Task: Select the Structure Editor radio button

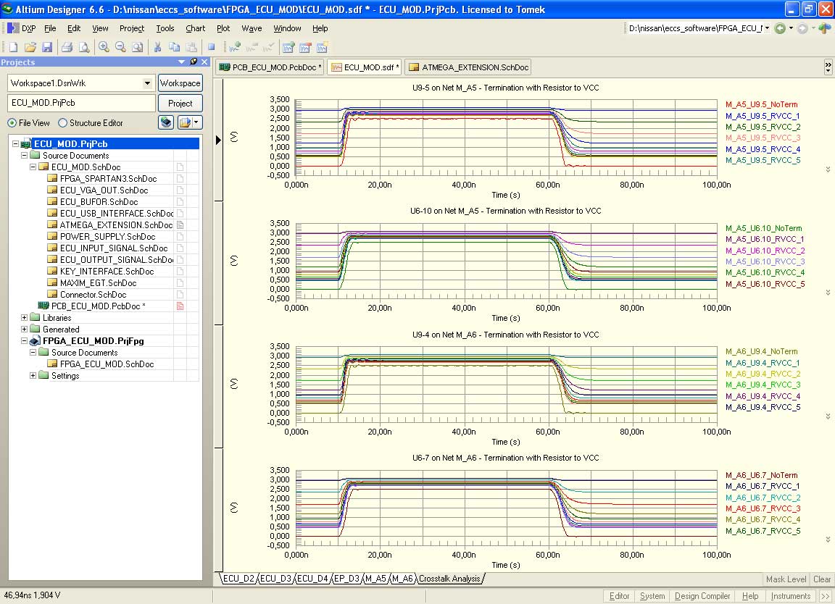Action: click(62, 123)
